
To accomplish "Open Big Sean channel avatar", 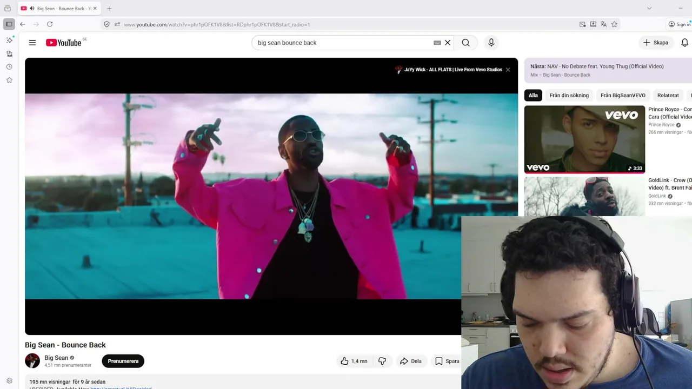I will [x=32, y=361].
